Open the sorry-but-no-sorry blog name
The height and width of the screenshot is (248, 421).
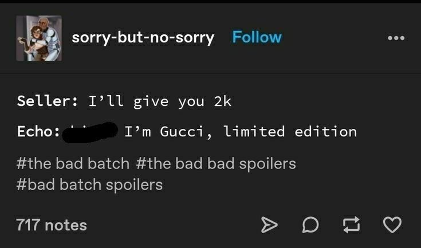point(143,38)
